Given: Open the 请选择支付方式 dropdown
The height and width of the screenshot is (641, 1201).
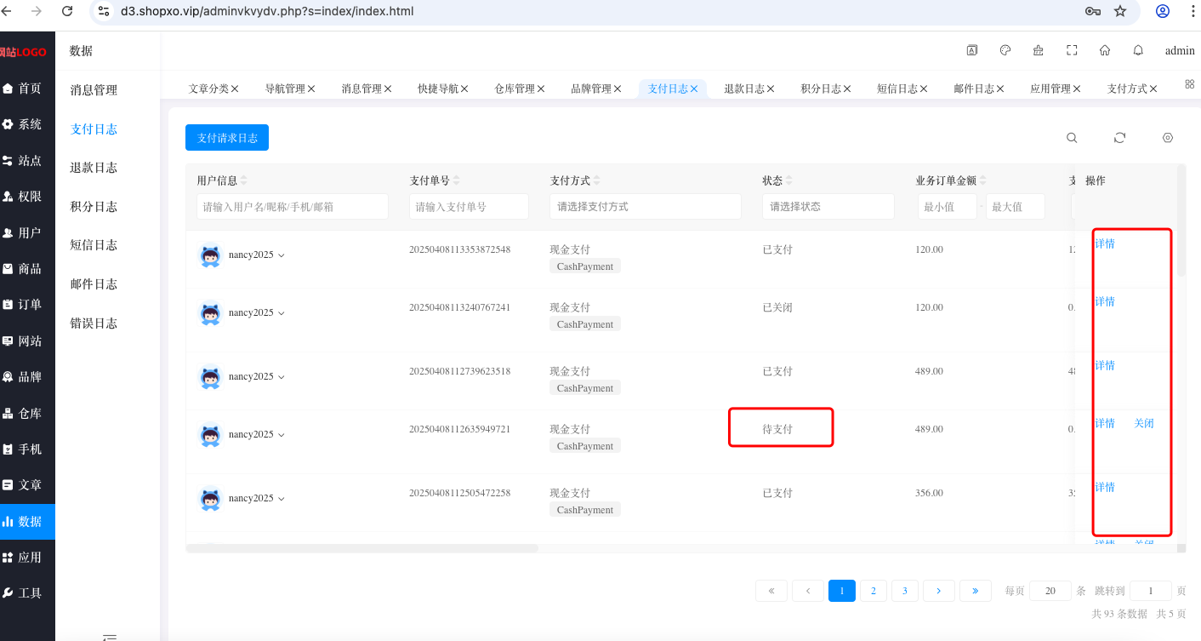Looking at the screenshot, I should (x=646, y=207).
